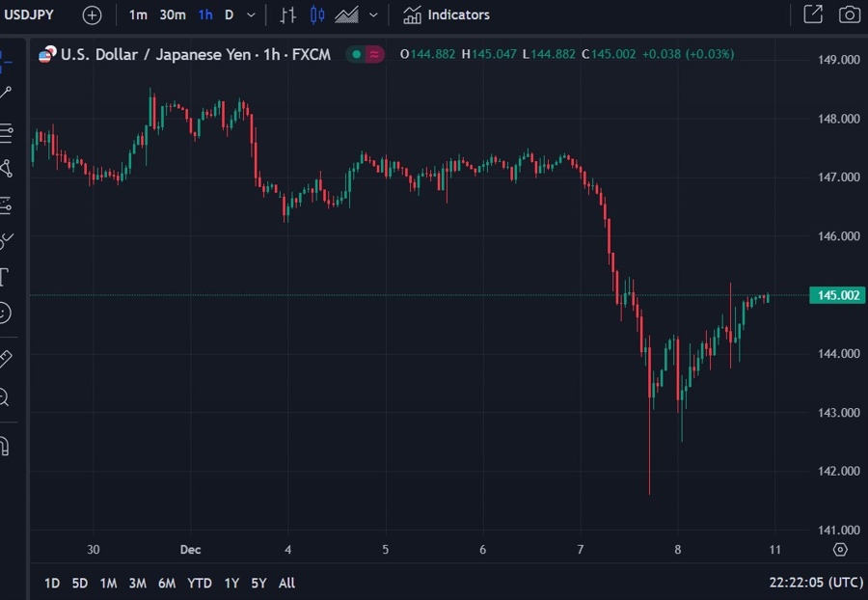Click the U.S. Dollar / Japanese Yen title
The width and height of the screenshot is (868, 600).
(x=155, y=54)
